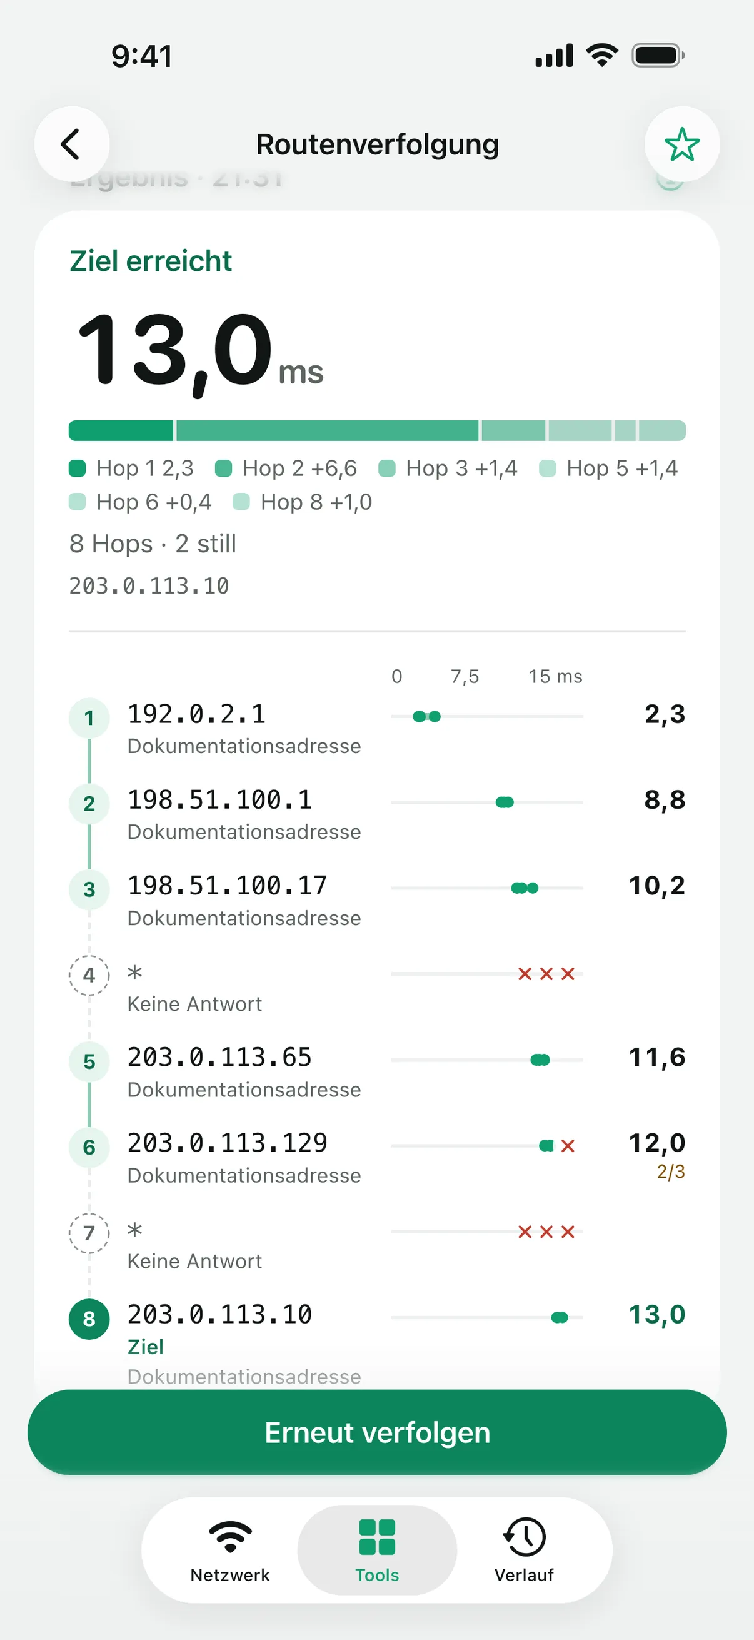Select the dashed hop 7 badge

(89, 1233)
